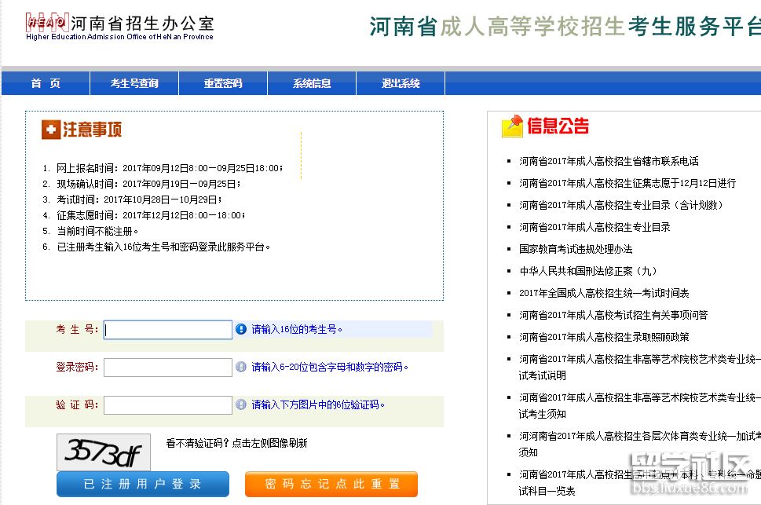Viewport: 761px width, 505px height.
Task: Refresh the captcha image 3573df
Action: pos(103,452)
